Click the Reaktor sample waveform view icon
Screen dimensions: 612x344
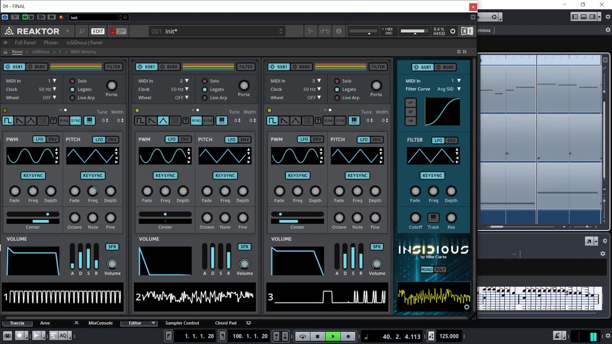point(311,32)
